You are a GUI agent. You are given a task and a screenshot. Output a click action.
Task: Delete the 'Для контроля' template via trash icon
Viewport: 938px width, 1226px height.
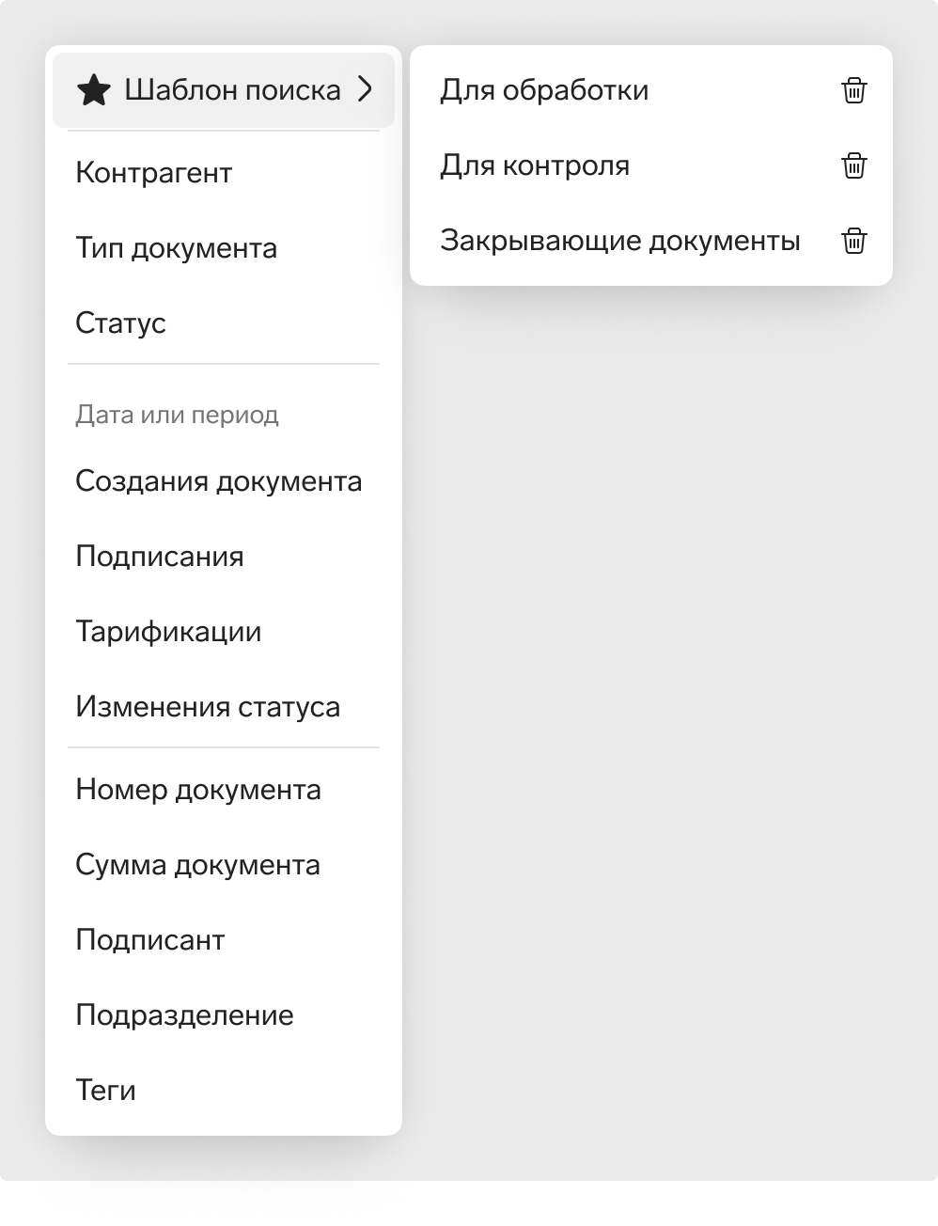click(x=853, y=165)
